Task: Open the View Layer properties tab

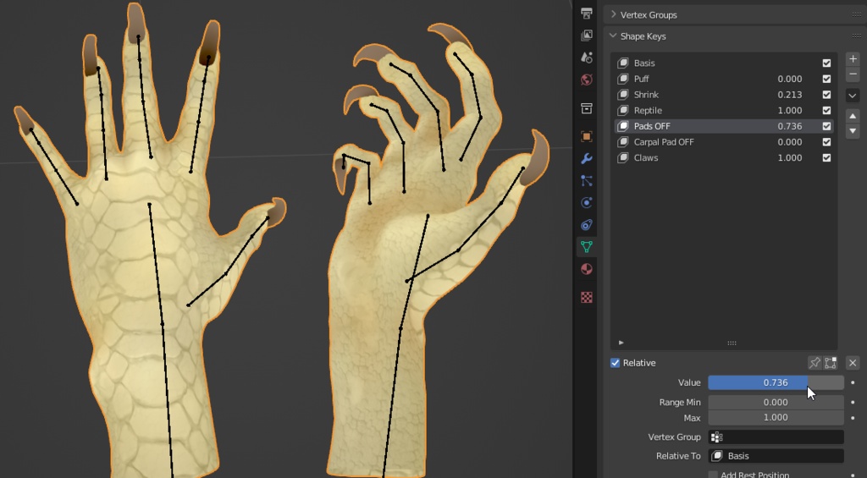Action: [587, 36]
